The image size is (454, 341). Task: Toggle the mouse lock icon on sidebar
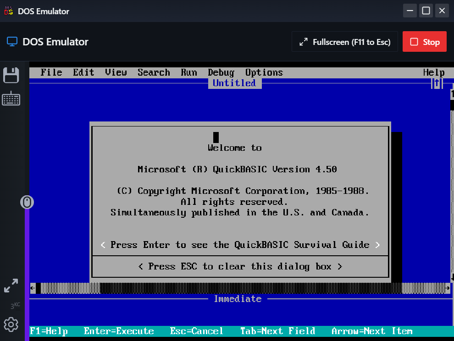(x=27, y=202)
